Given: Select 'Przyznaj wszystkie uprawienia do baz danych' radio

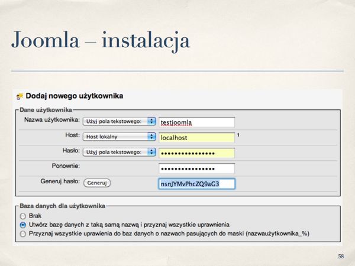Looking at the screenshot, I should pyautogui.click(x=22, y=233).
